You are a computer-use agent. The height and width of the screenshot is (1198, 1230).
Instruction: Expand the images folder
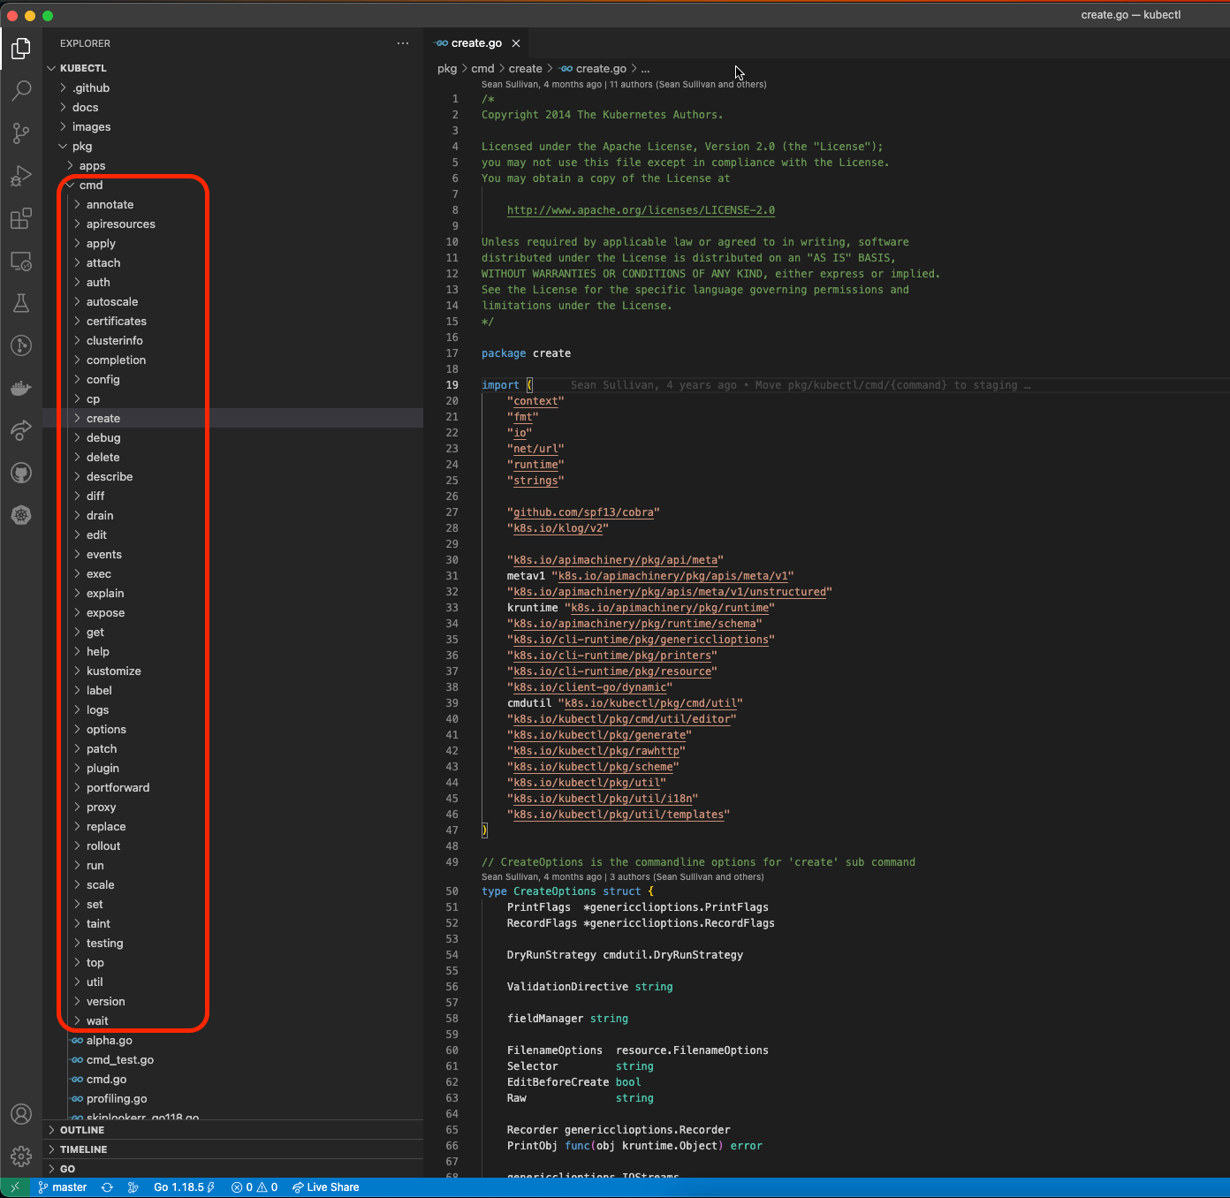point(233,126)
